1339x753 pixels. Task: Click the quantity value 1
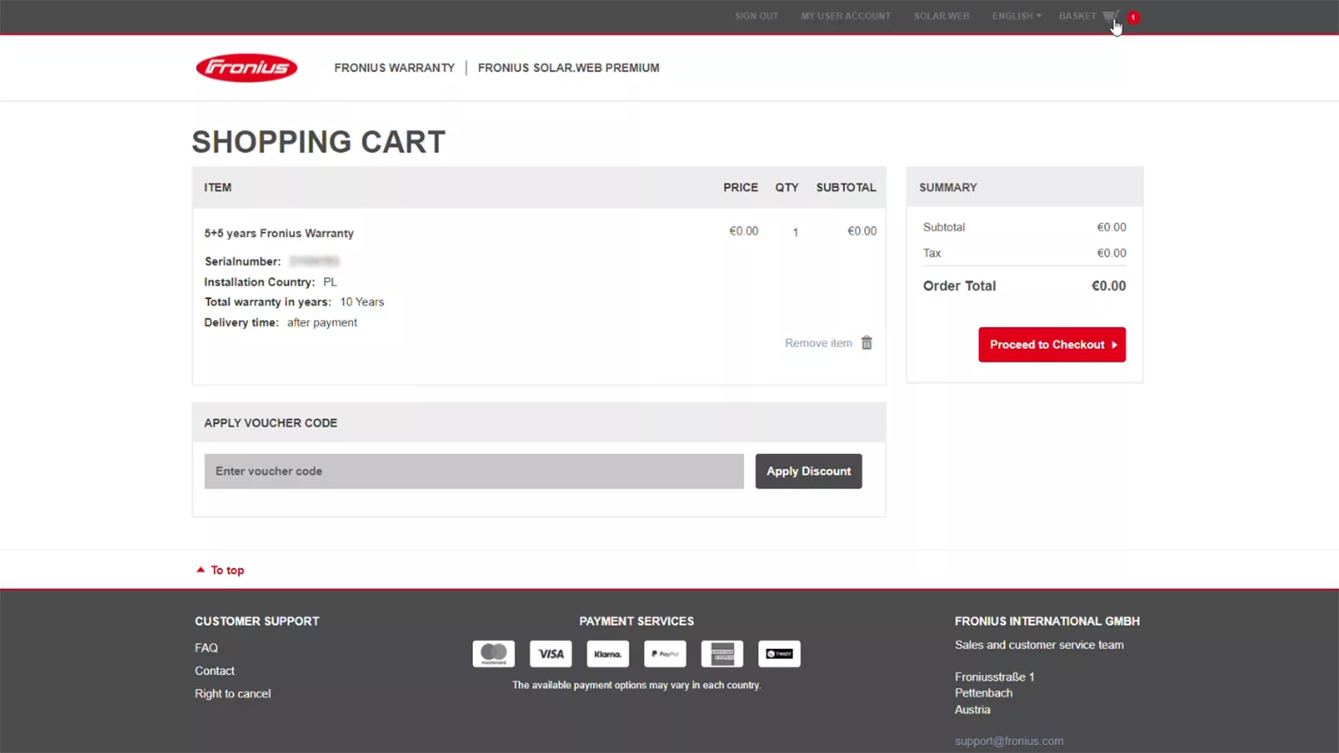[x=796, y=232]
